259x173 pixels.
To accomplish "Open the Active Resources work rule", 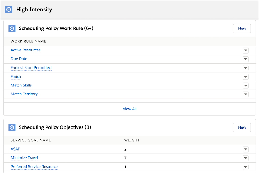I will pos(25,50).
